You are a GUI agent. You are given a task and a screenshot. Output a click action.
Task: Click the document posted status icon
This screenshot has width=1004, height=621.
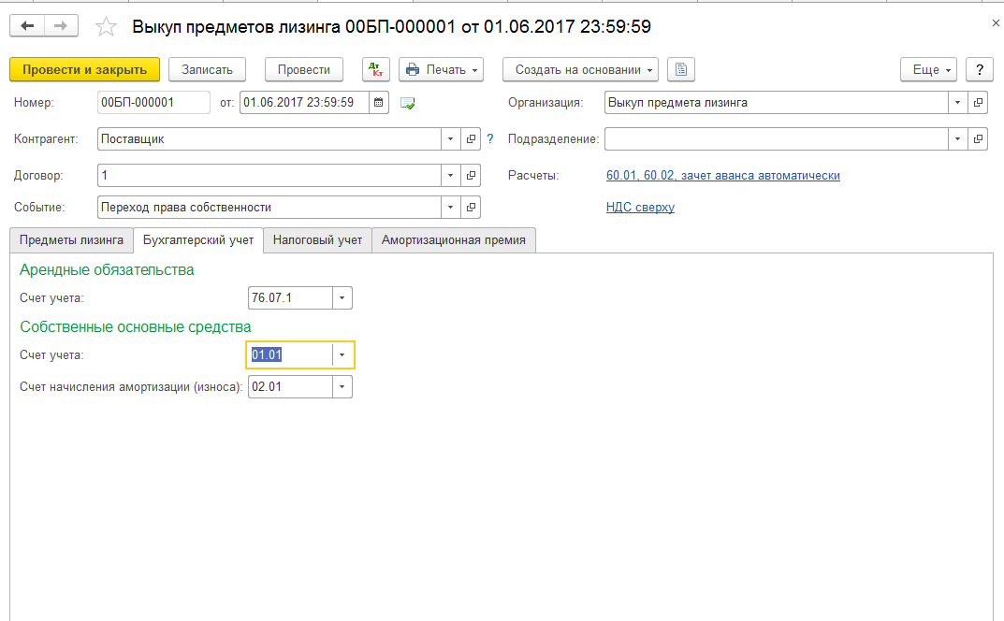pos(408,103)
